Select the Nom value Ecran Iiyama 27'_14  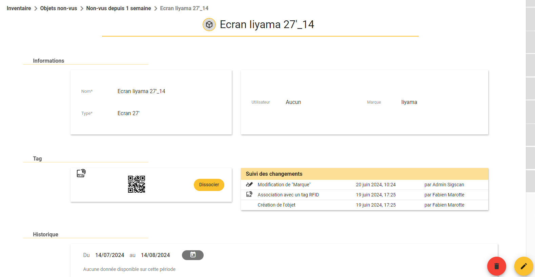pyautogui.click(x=141, y=91)
